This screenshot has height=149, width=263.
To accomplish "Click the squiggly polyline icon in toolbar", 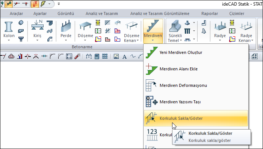I will point(133,56).
